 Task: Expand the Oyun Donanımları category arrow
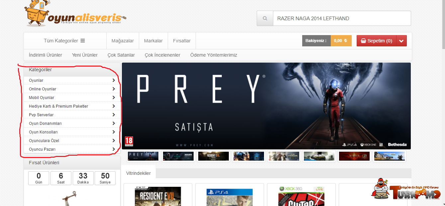click(x=114, y=123)
